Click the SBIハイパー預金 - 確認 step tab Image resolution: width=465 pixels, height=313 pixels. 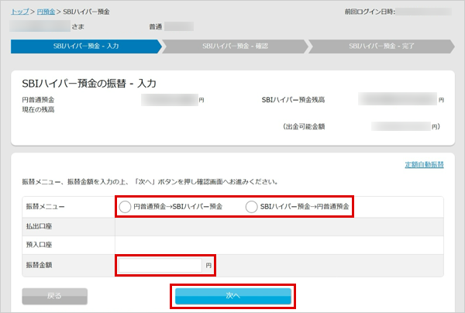coord(235,46)
